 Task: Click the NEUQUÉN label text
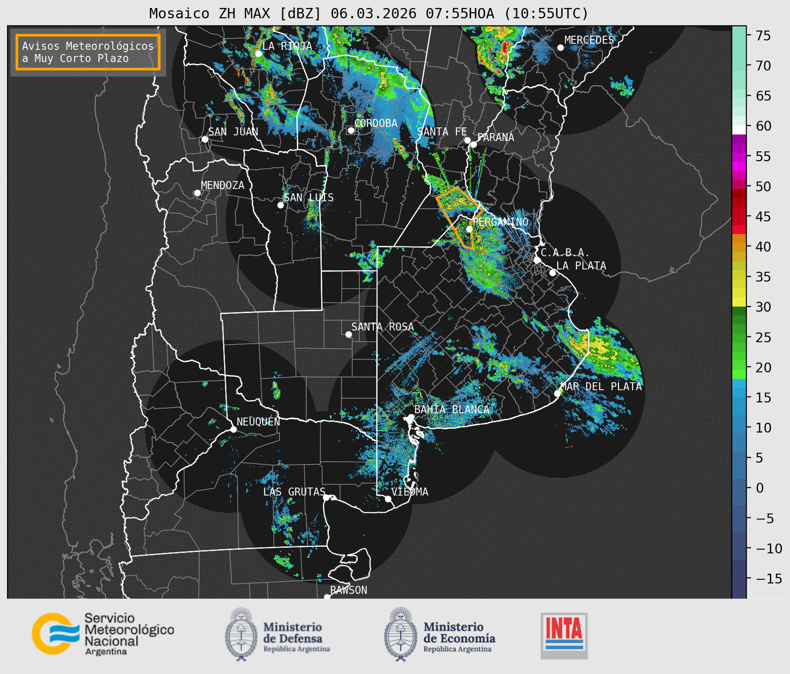click(x=258, y=422)
